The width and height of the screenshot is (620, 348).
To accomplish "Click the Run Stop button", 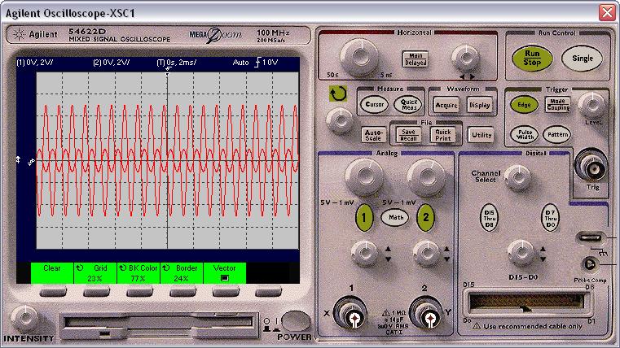I will click(532, 58).
